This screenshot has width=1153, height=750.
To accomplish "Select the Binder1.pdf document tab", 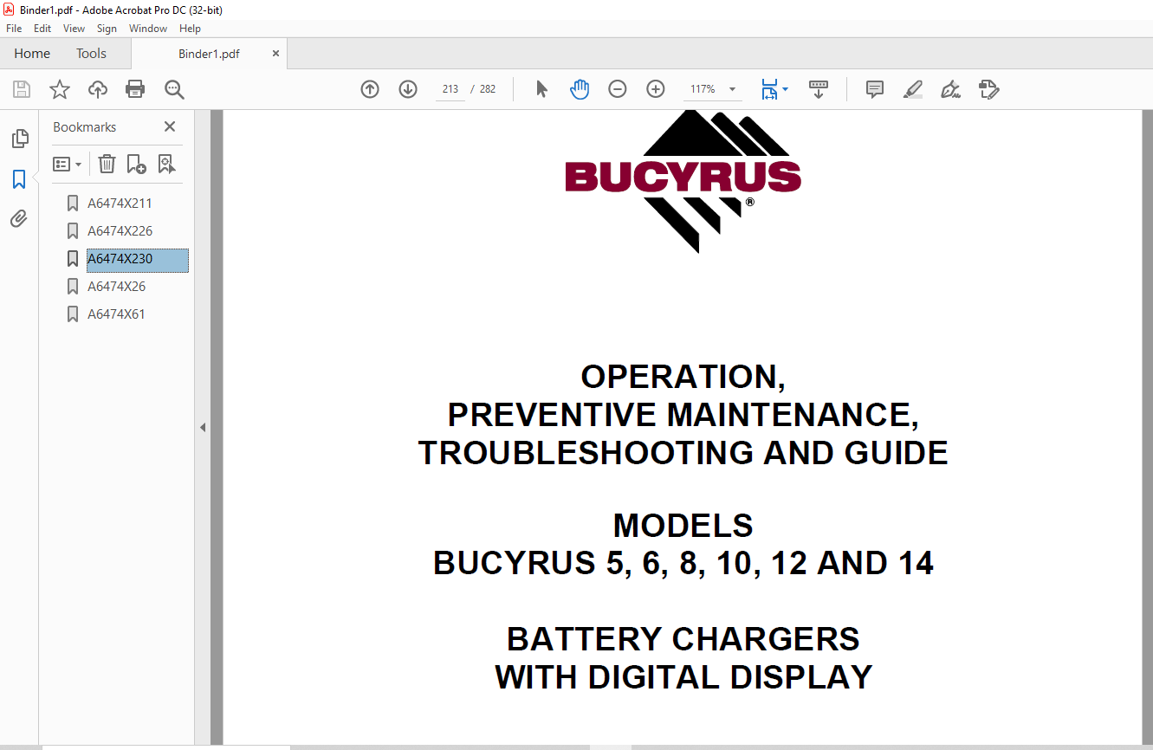I will click(x=209, y=54).
